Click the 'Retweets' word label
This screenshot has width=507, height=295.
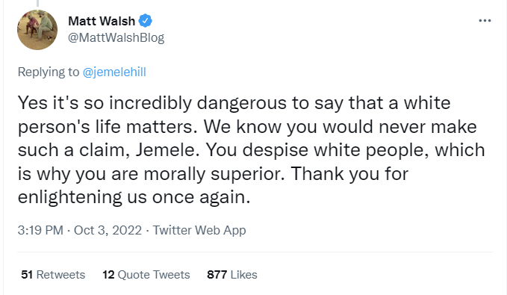[x=60, y=275]
